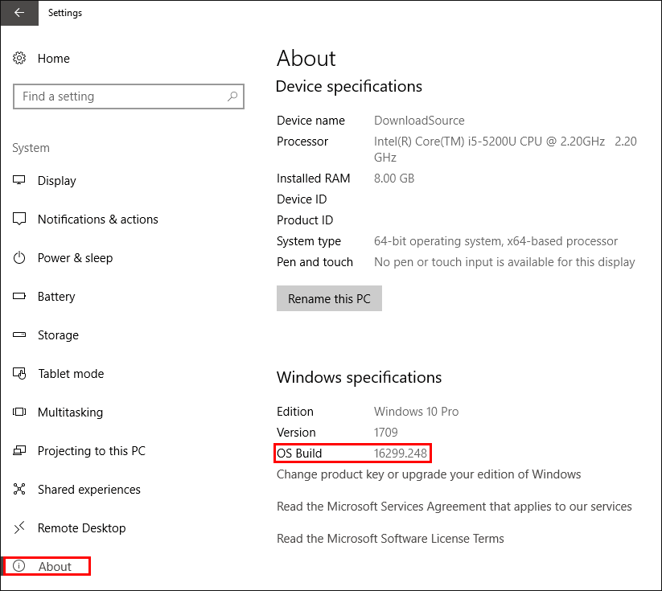Select About in sidebar

click(55, 567)
